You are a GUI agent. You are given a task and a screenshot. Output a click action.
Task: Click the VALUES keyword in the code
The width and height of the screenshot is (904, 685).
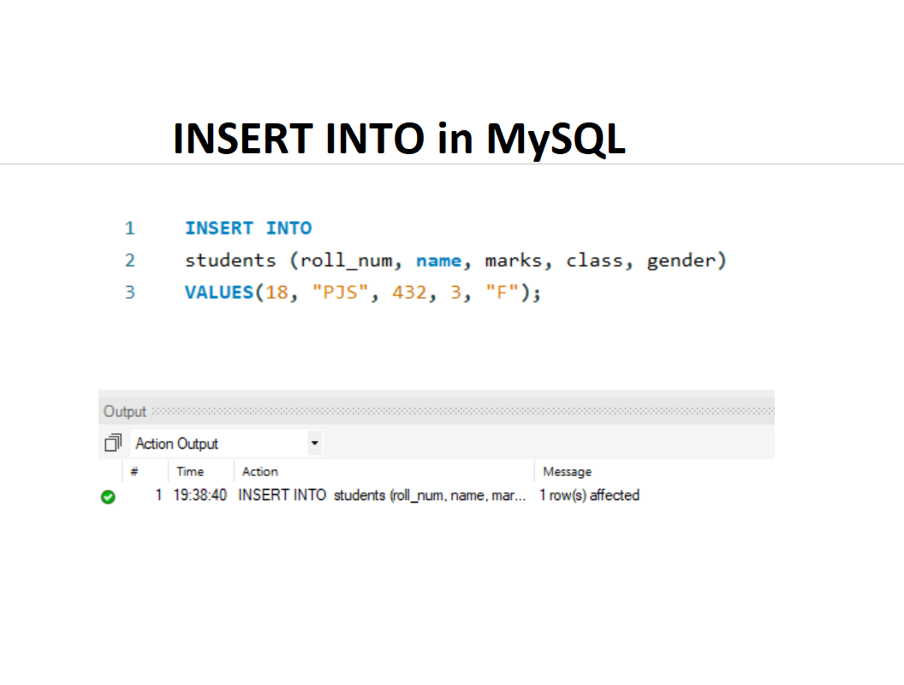pos(218,293)
